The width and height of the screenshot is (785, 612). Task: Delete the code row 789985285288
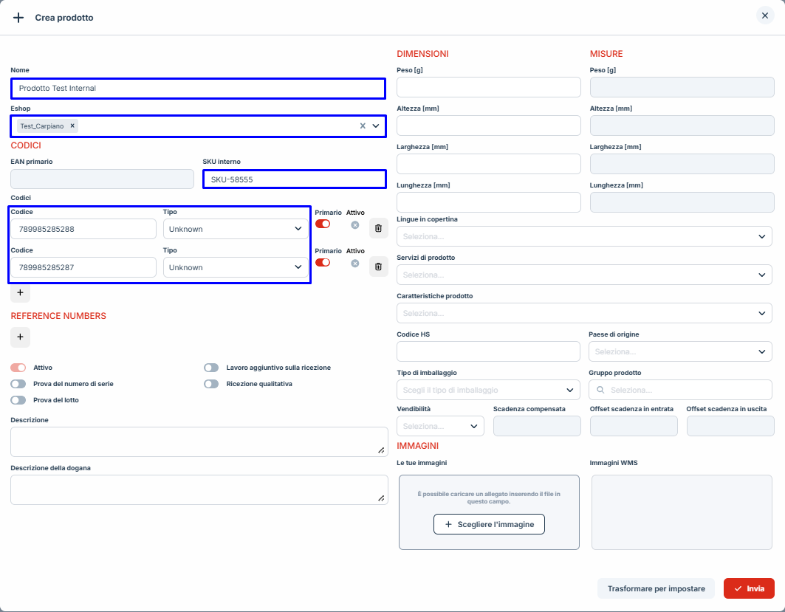[378, 229]
